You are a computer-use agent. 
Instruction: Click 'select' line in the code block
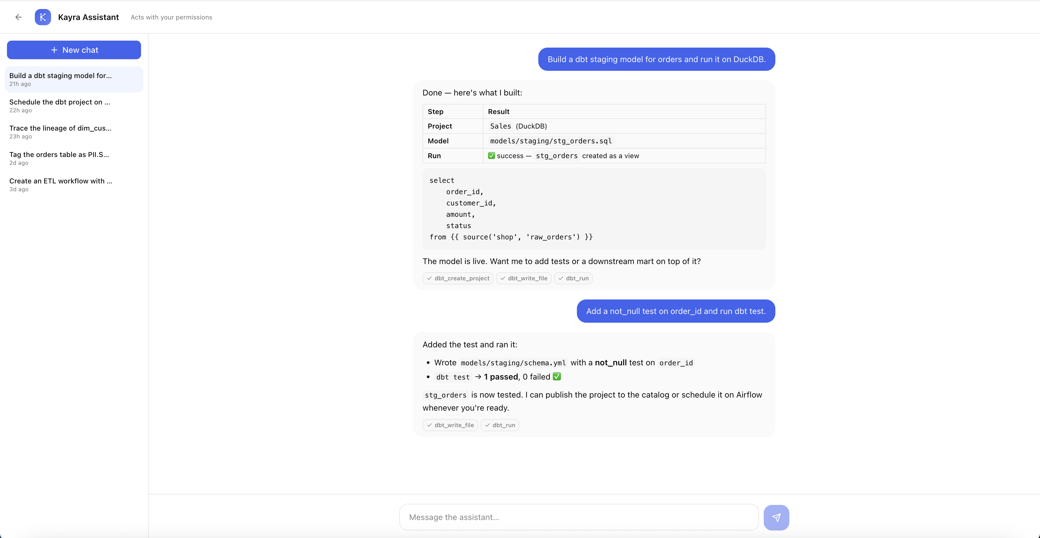click(x=442, y=180)
